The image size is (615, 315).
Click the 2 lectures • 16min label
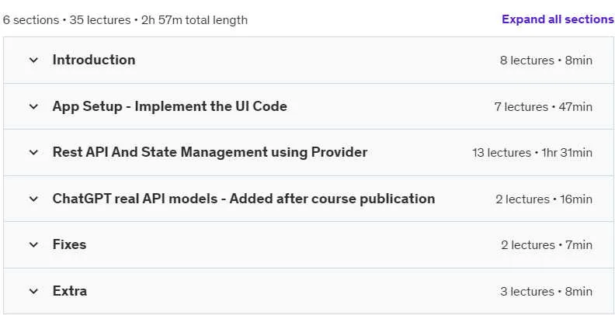pyautogui.click(x=544, y=199)
